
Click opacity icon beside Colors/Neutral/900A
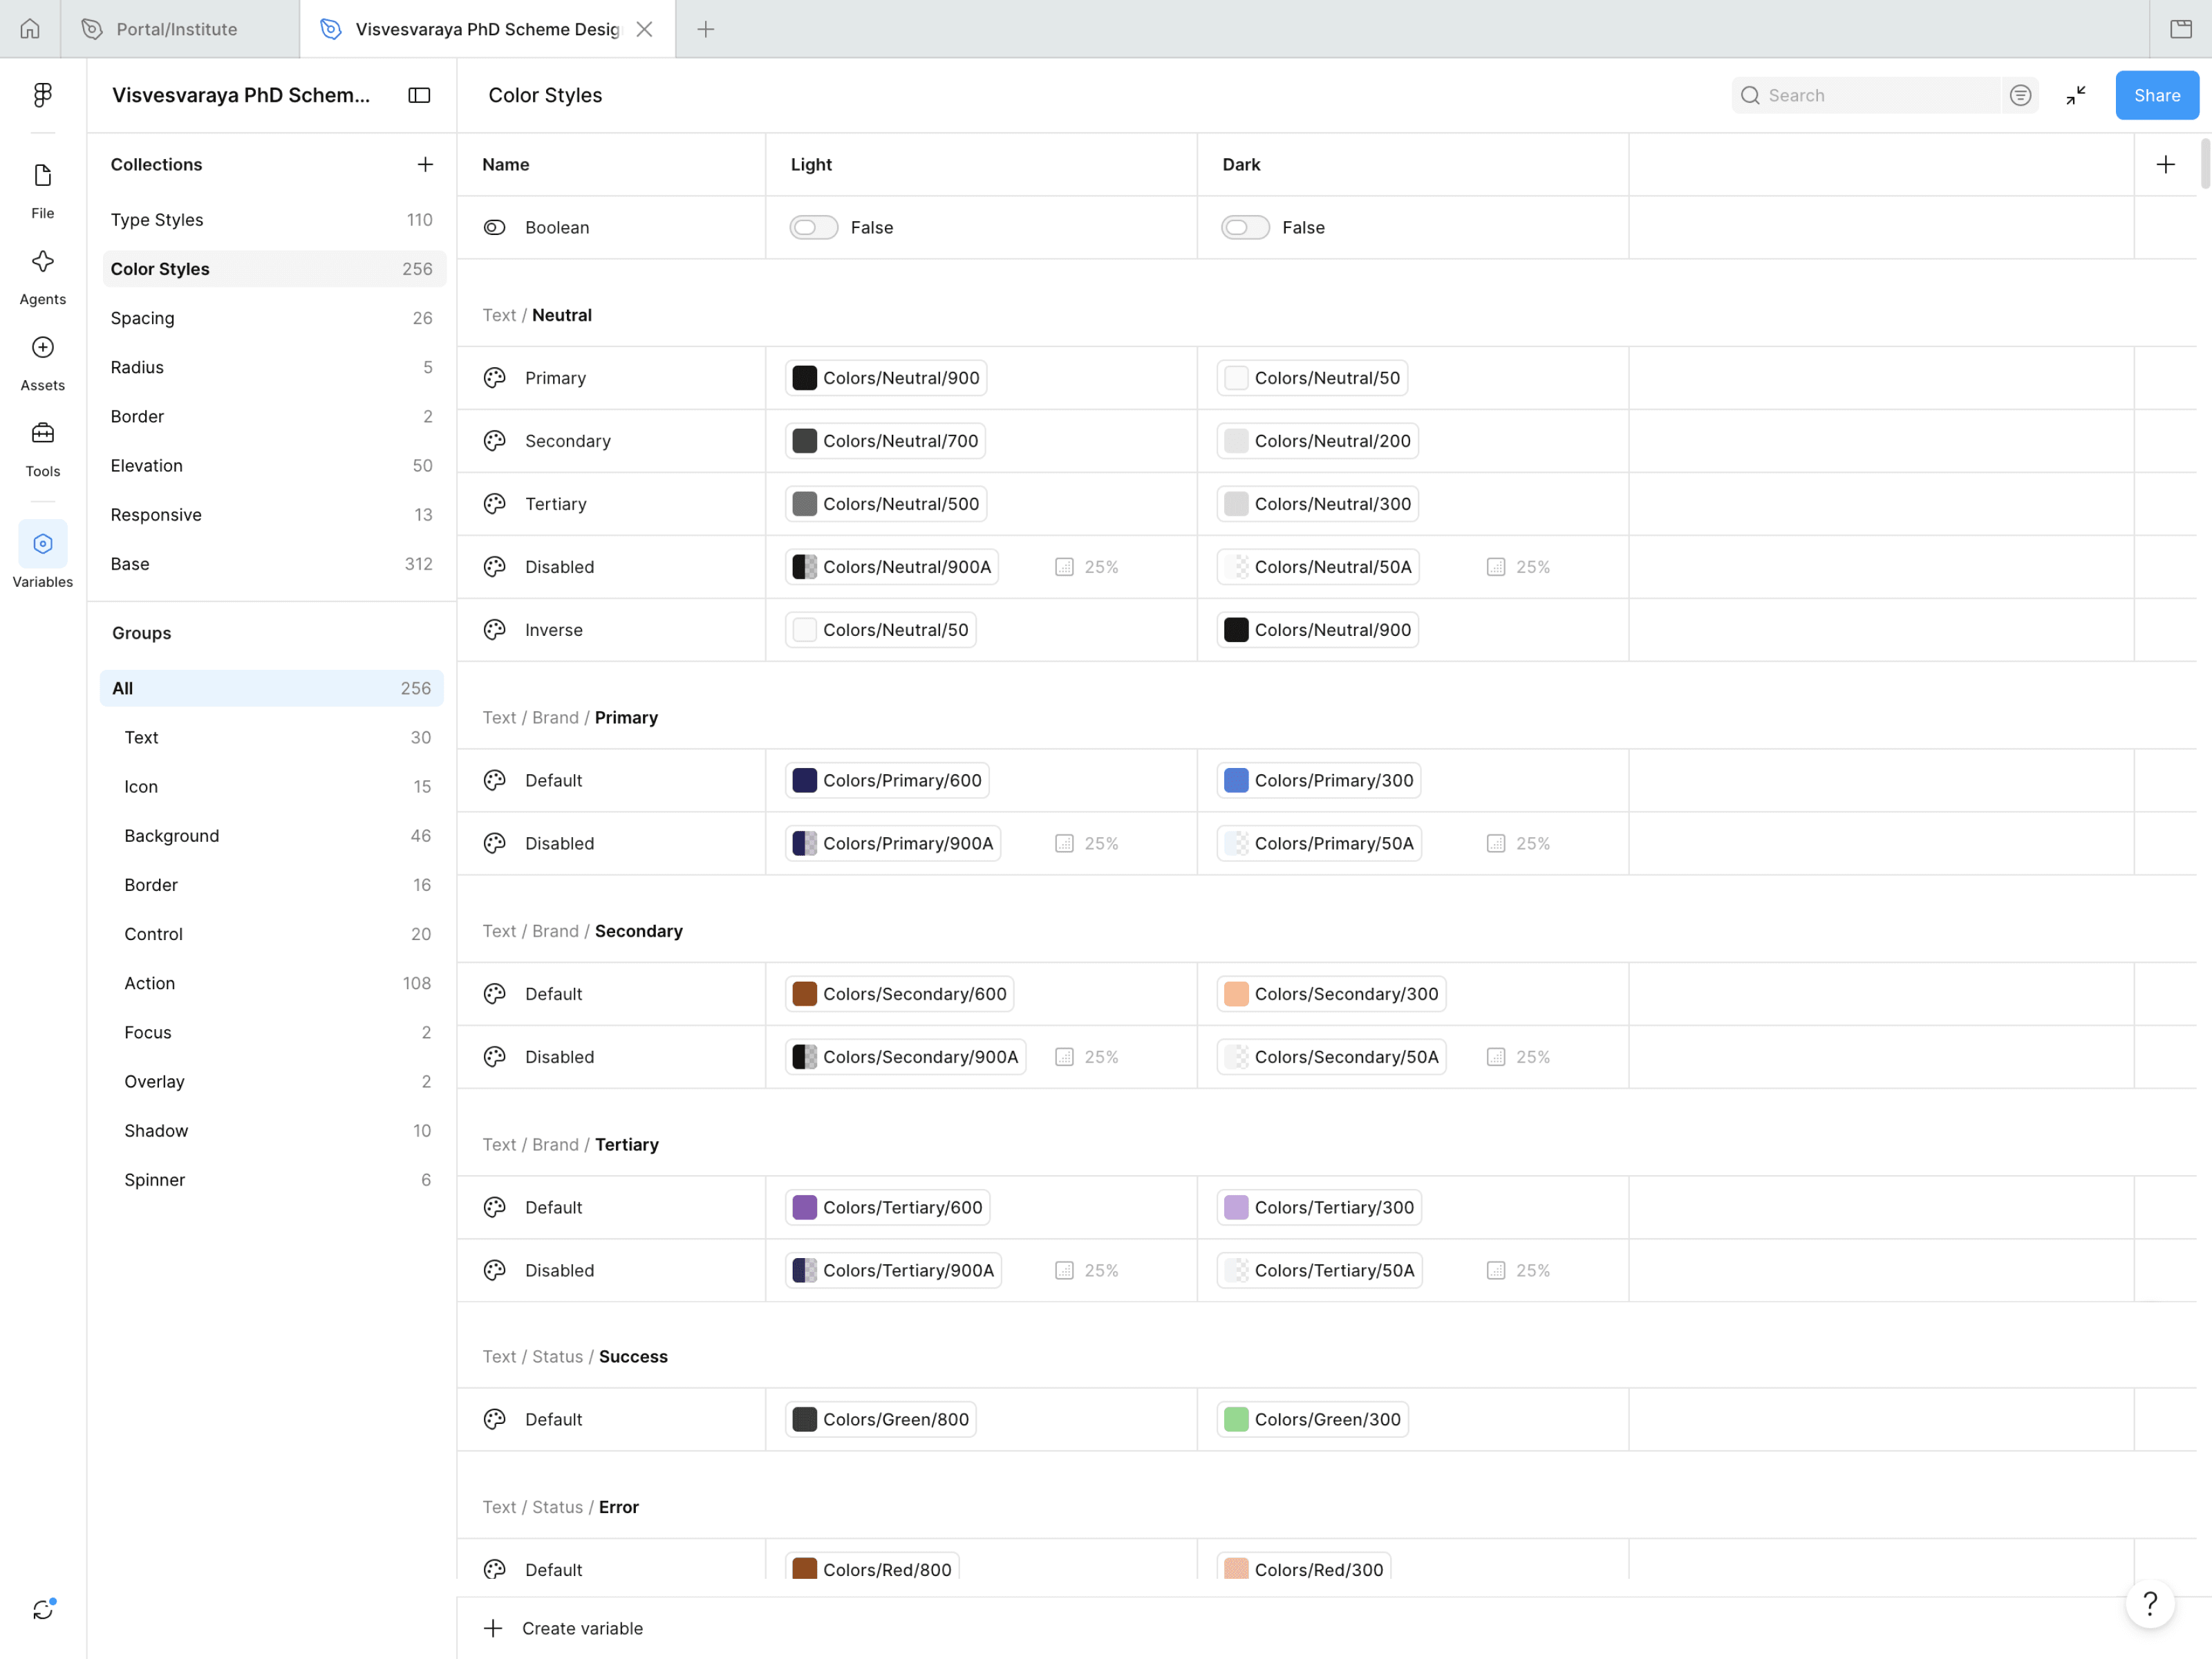coord(1064,567)
